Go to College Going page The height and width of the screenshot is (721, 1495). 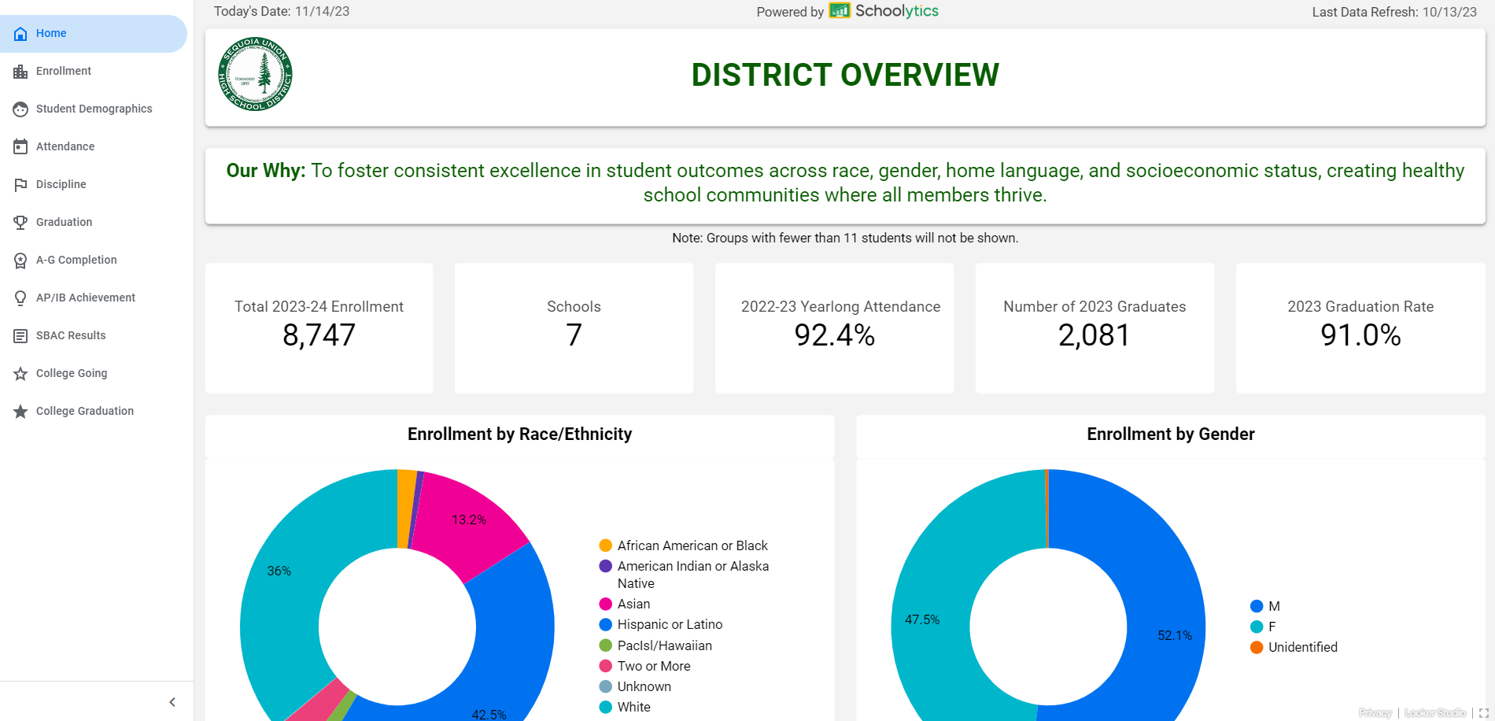point(94,374)
